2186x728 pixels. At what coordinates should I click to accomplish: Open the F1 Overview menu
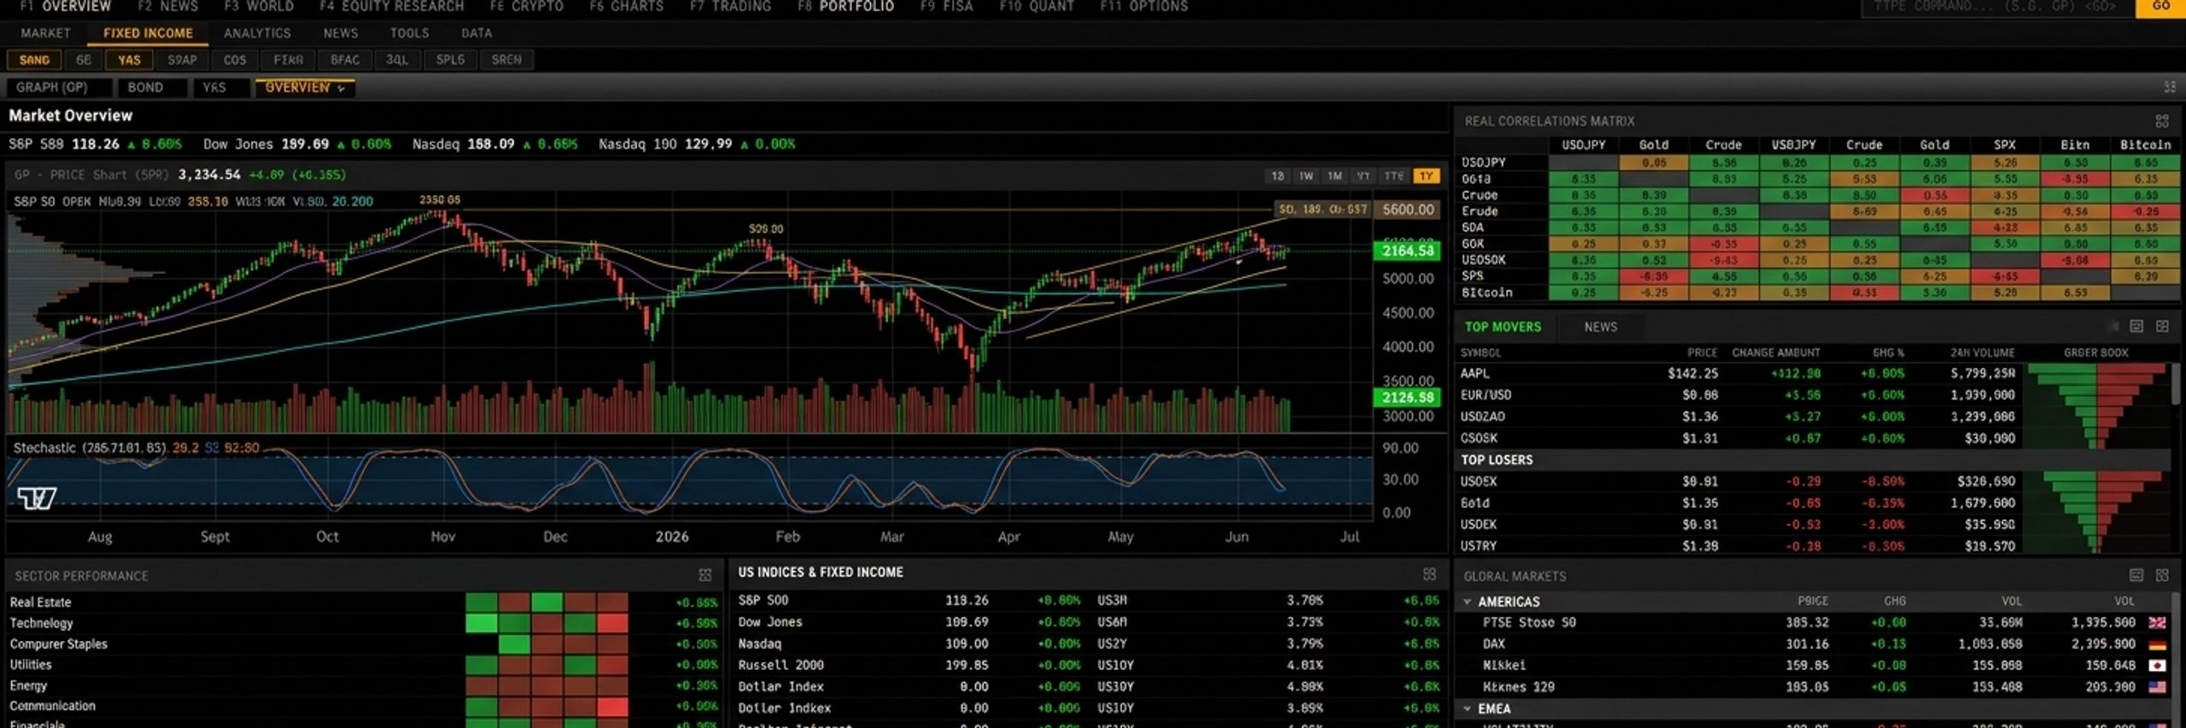click(x=66, y=7)
